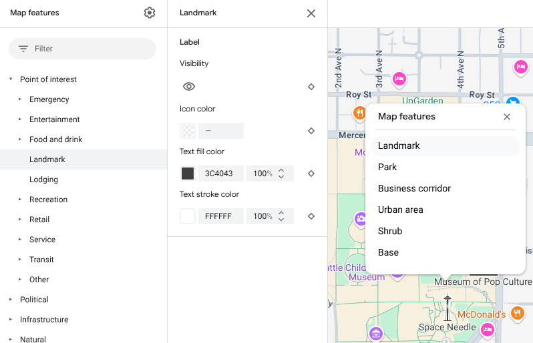533x343 pixels.
Task: Expand the Food and drink category
Action: 20,139
